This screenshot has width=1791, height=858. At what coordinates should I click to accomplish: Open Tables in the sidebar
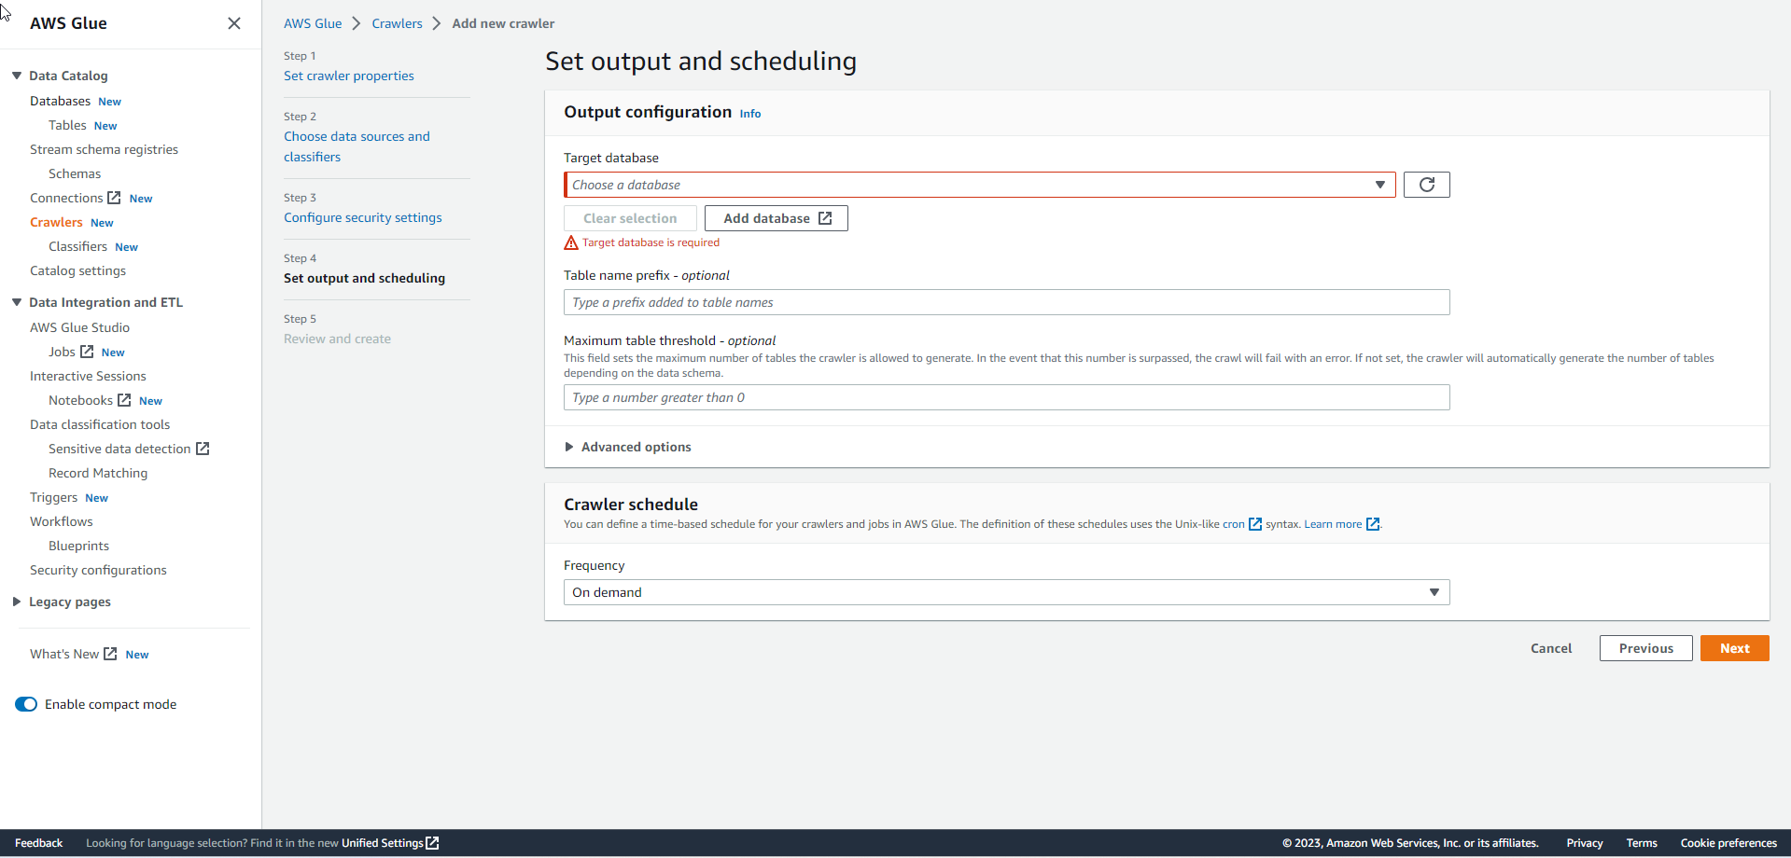67,125
